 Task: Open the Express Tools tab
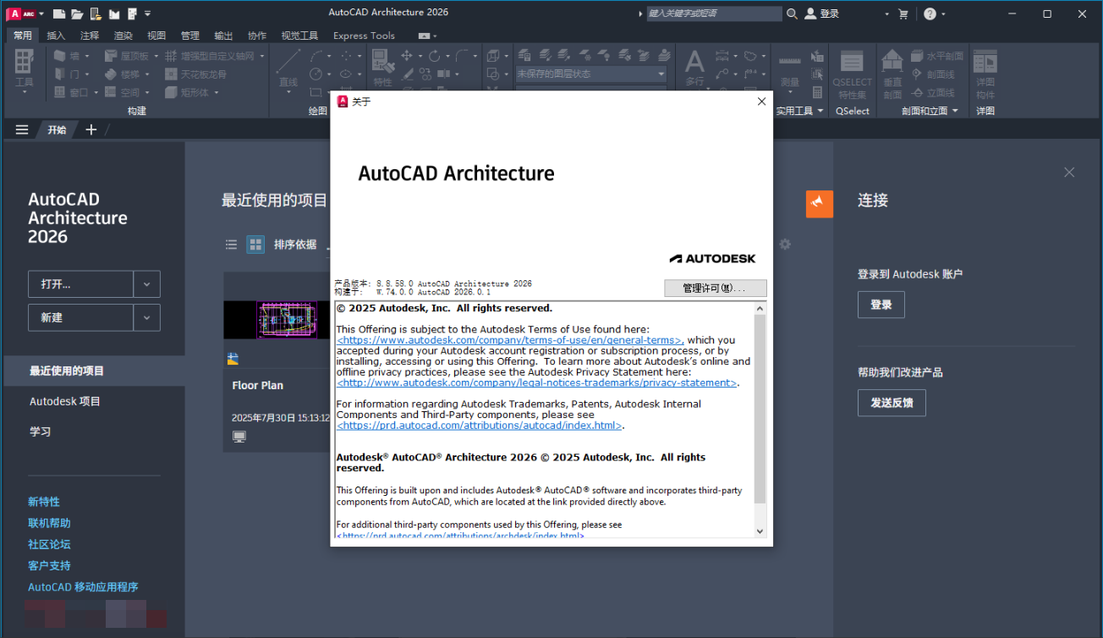click(x=364, y=36)
